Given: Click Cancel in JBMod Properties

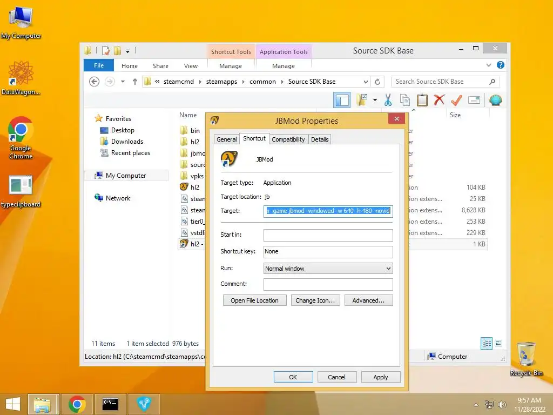Looking at the screenshot, I should (x=337, y=377).
